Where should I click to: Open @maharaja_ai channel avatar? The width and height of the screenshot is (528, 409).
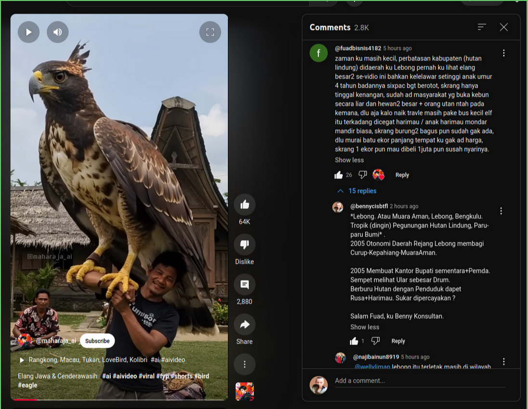click(25, 341)
